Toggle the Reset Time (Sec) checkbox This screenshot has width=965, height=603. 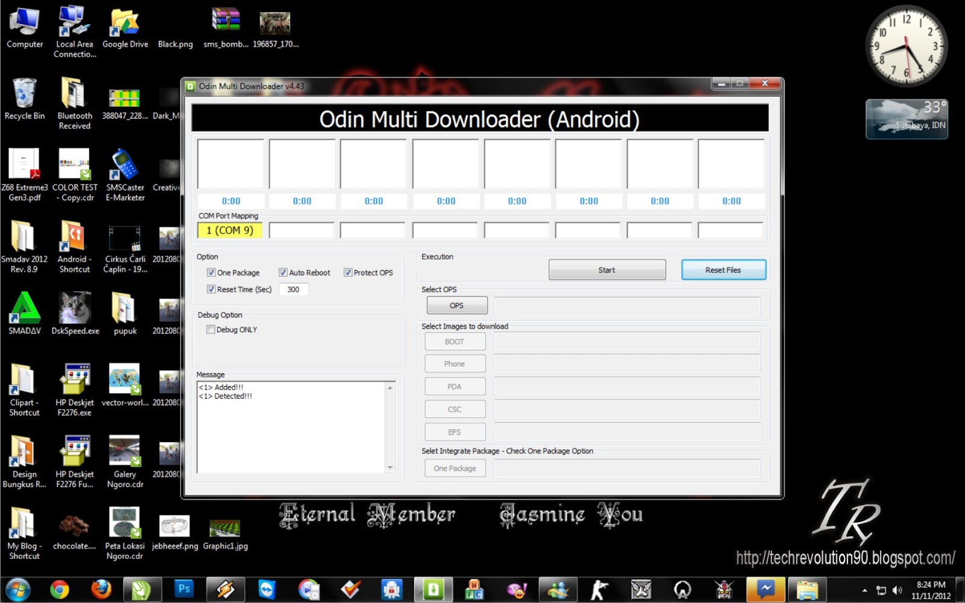click(x=211, y=289)
